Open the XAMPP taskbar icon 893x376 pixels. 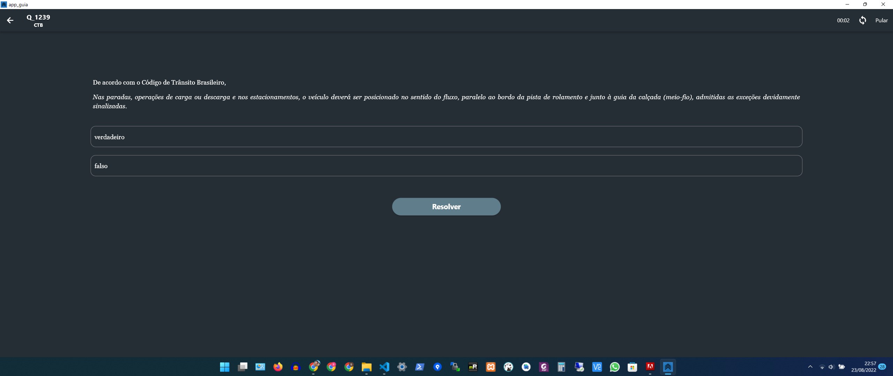tap(490, 367)
